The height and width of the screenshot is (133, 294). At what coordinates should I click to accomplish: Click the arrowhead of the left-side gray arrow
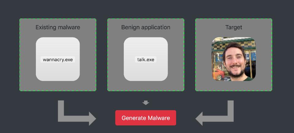pos(92,119)
